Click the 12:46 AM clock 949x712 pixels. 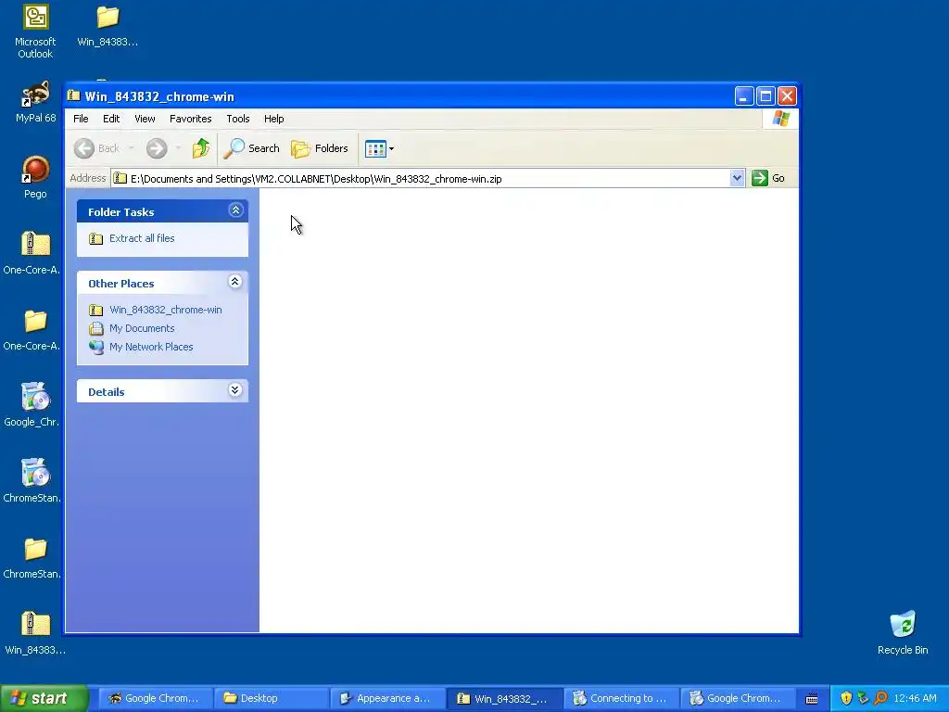915,698
